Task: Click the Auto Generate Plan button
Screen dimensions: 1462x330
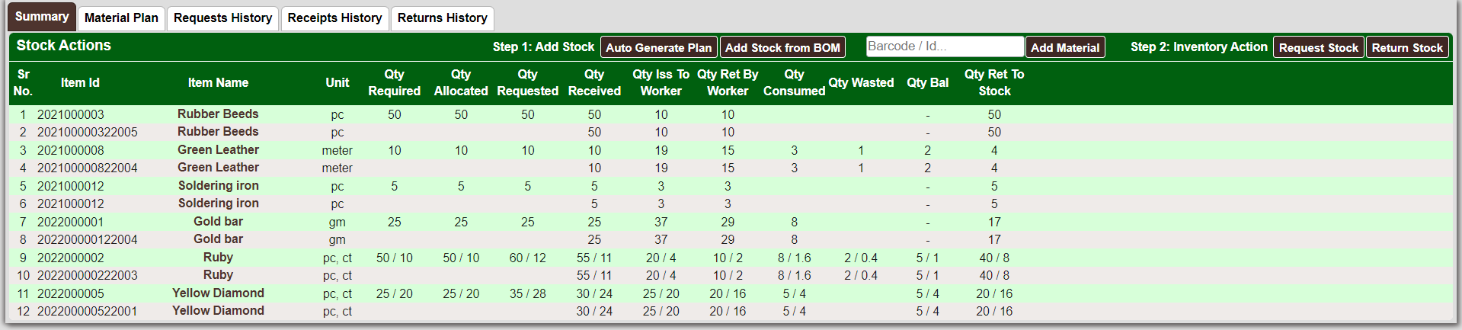Action: 658,47
